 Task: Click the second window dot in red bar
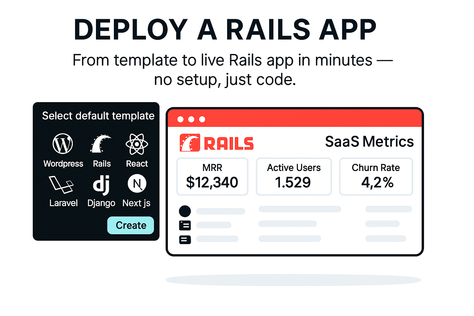191,119
